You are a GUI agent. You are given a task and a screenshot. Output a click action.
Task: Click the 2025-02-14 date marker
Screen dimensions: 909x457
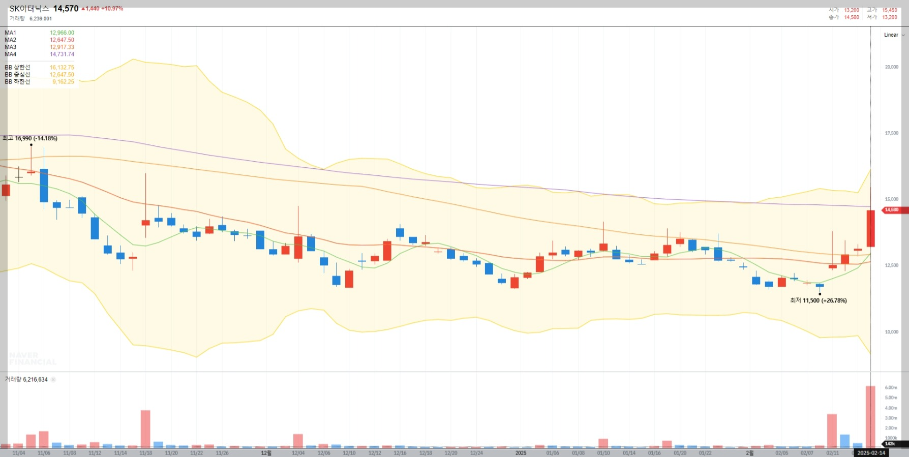click(x=871, y=453)
